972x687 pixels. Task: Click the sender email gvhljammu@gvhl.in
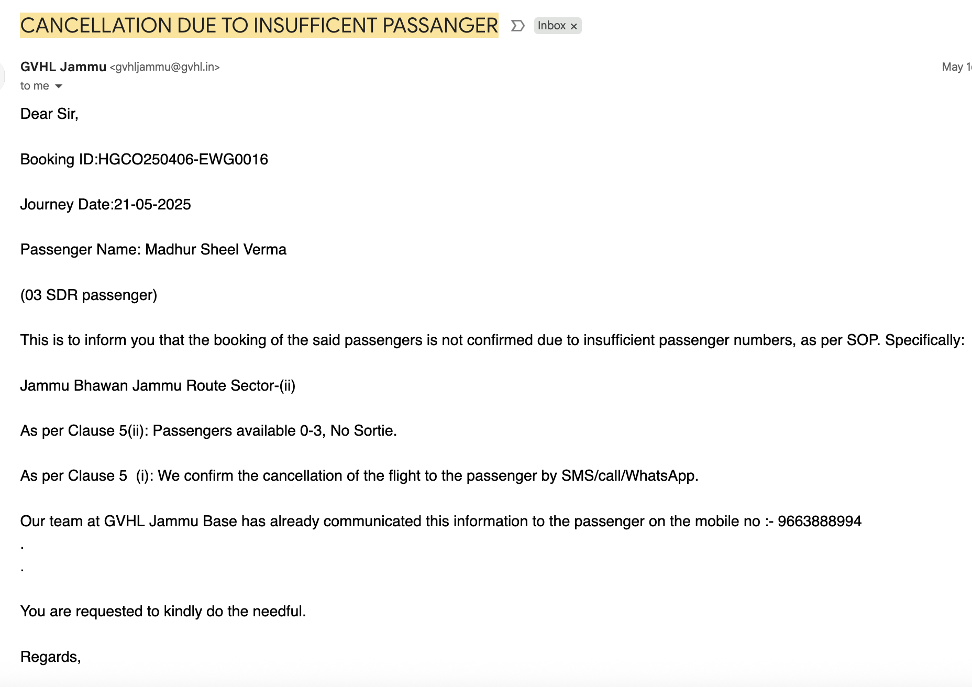click(165, 67)
